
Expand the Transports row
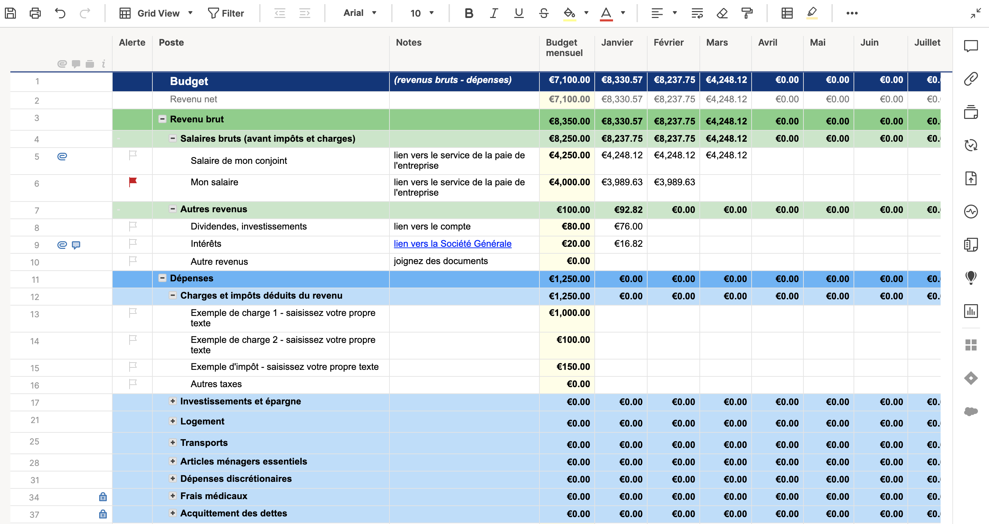click(173, 443)
